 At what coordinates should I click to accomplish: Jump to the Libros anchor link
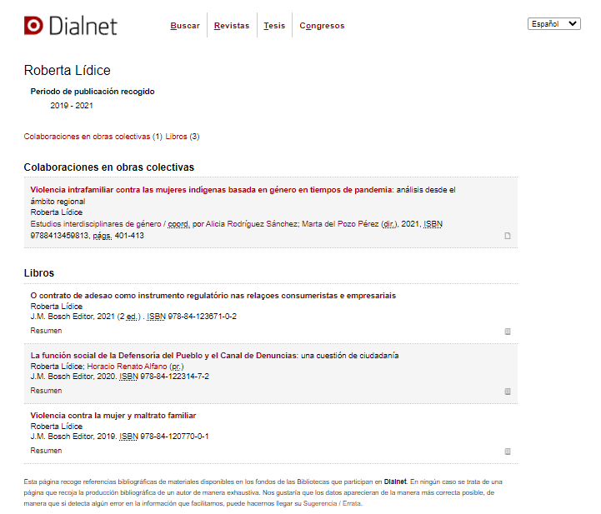coord(176,137)
